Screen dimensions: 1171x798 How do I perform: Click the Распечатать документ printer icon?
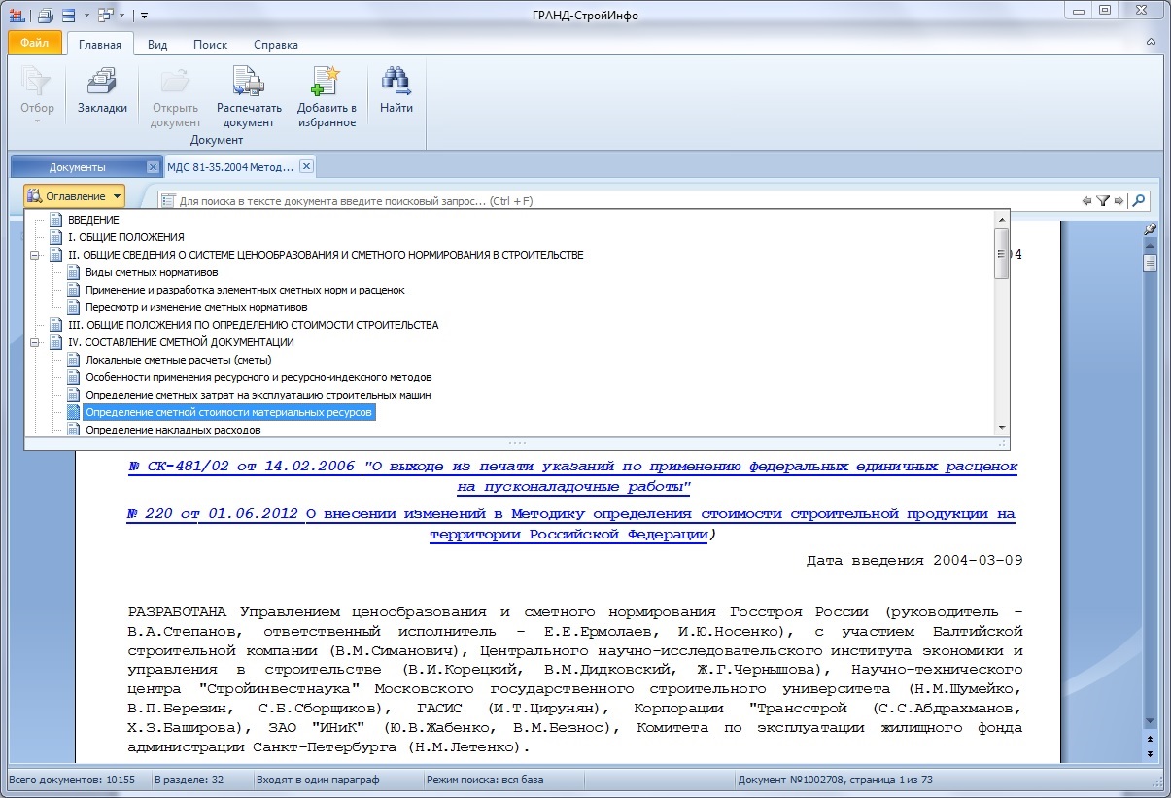coord(249,84)
